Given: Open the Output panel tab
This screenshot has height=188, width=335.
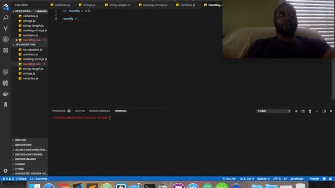Looking at the screenshot, I should point(80,111).
